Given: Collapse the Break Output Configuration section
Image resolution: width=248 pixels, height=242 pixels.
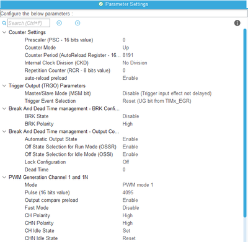Looking at the screenshot, I should 4,132.
